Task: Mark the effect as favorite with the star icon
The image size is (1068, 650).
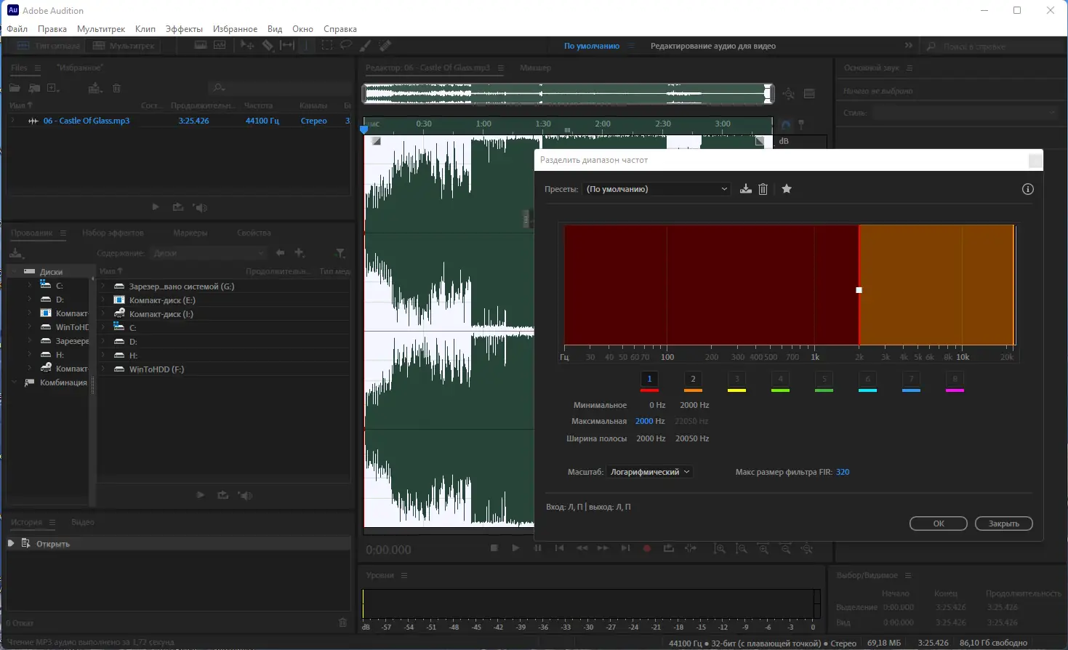Action: click(787, 189)
